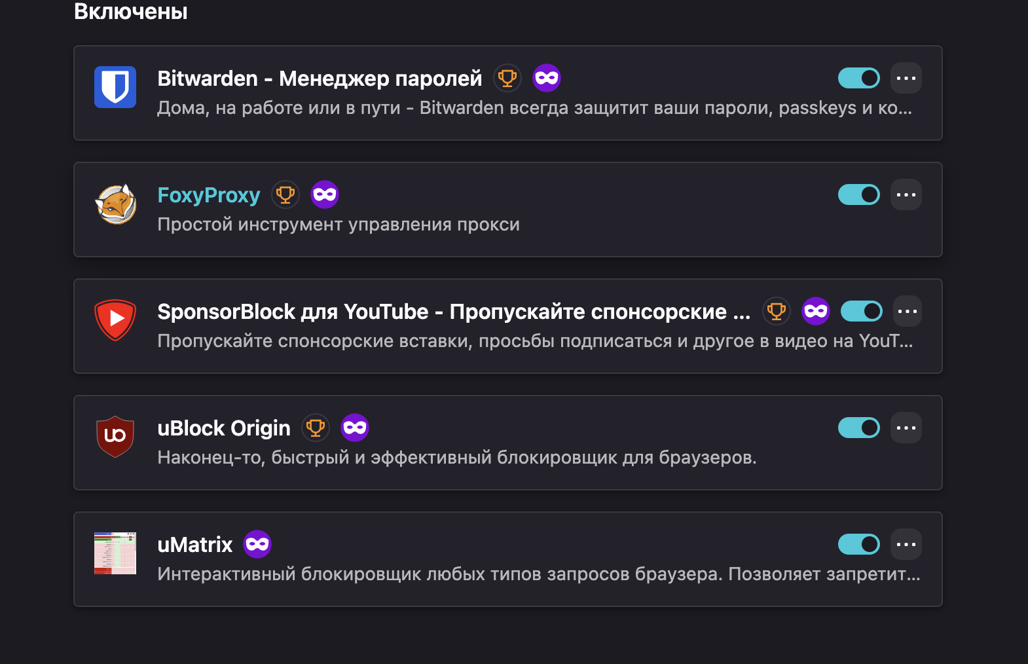Toggle off the uMatrix extension
1028x664 pixels.
pos(859,544)
